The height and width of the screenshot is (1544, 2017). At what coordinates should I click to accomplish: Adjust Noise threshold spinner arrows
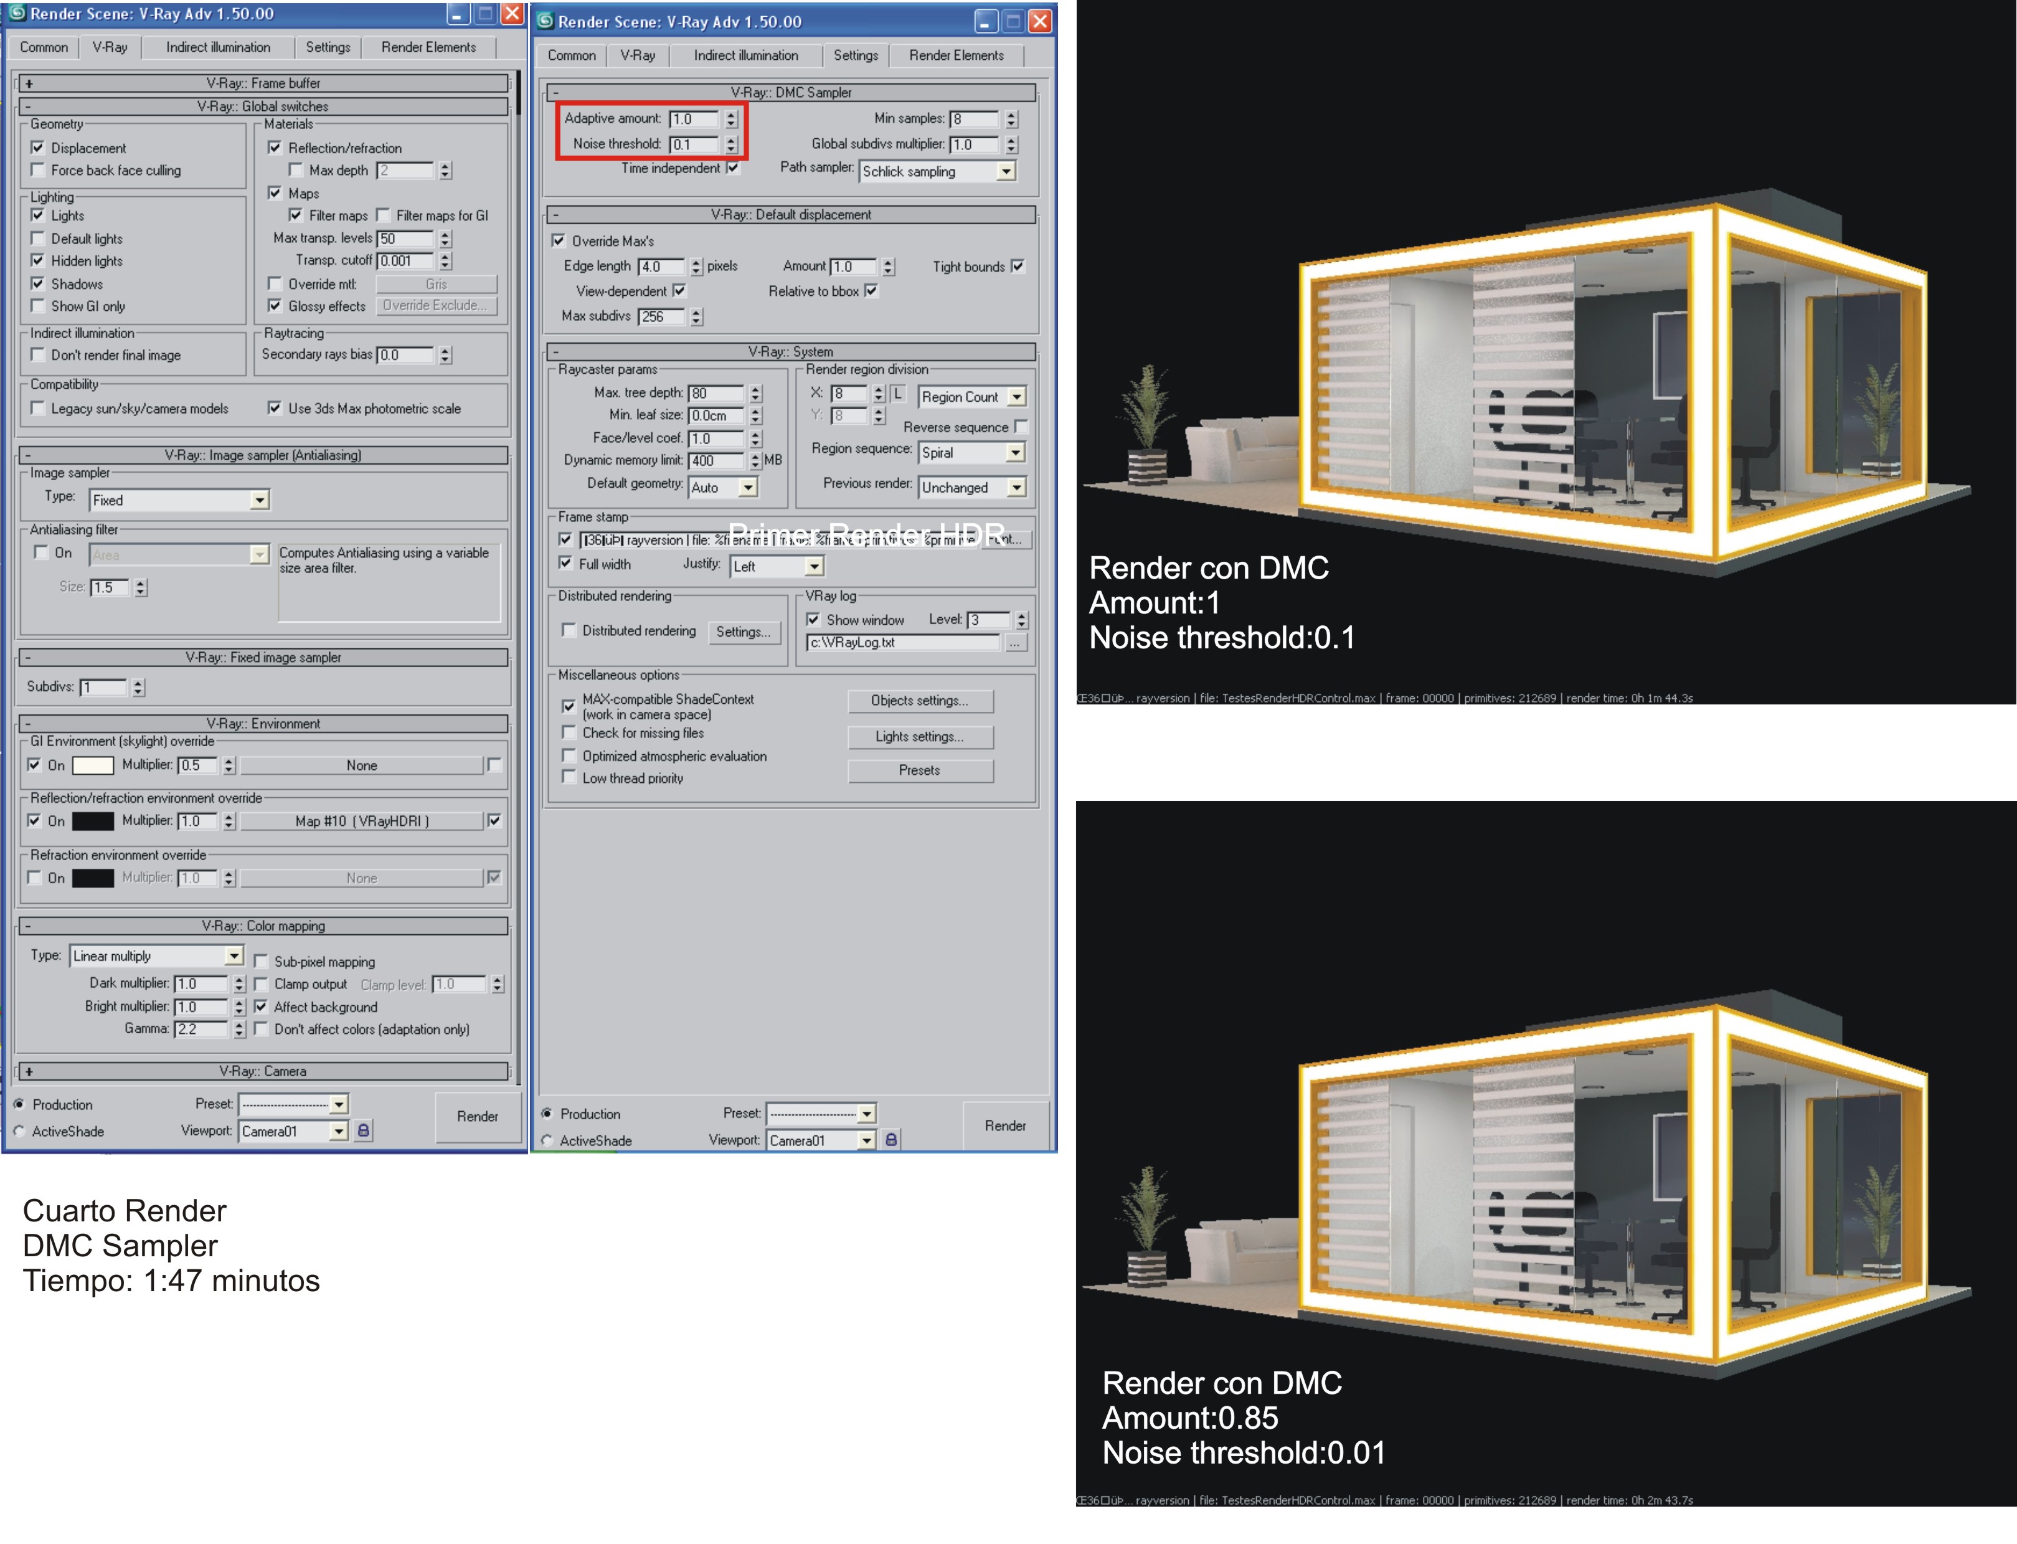point(732,144)
